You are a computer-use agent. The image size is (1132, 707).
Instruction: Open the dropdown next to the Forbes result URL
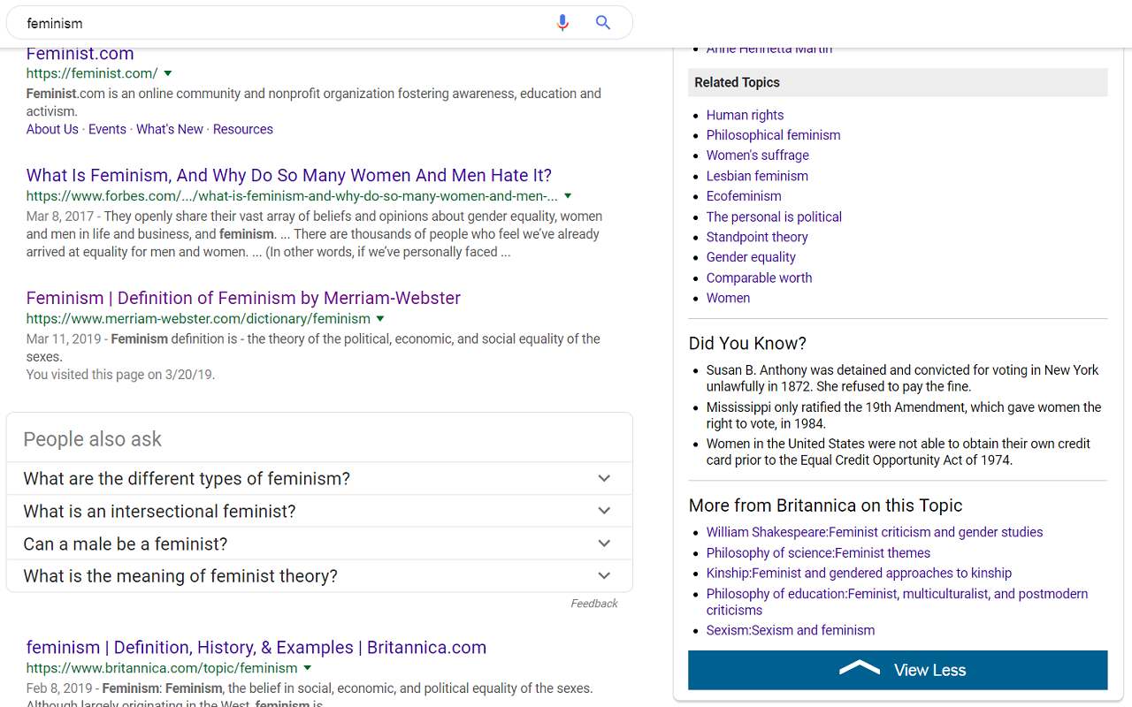click(567, 196)
